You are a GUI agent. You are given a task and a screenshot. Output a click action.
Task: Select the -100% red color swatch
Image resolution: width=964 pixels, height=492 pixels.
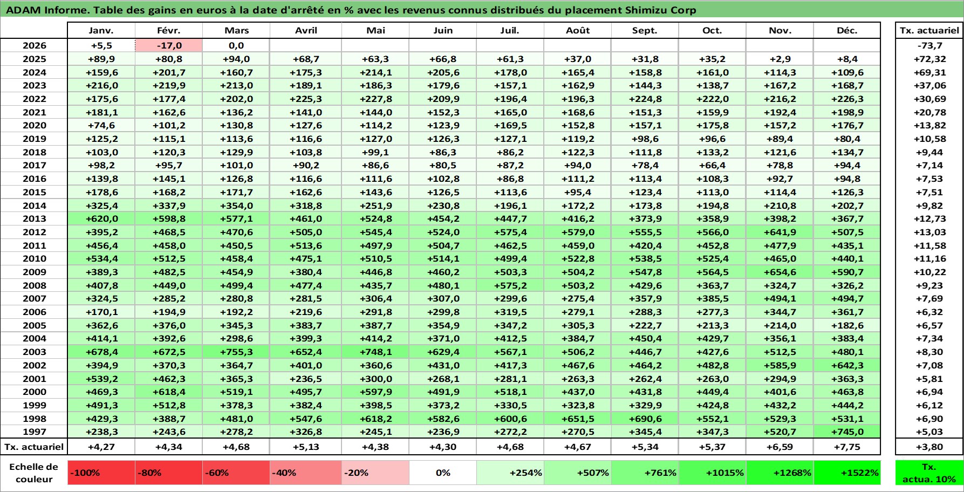pyautogui.click(x=101, y=473)
